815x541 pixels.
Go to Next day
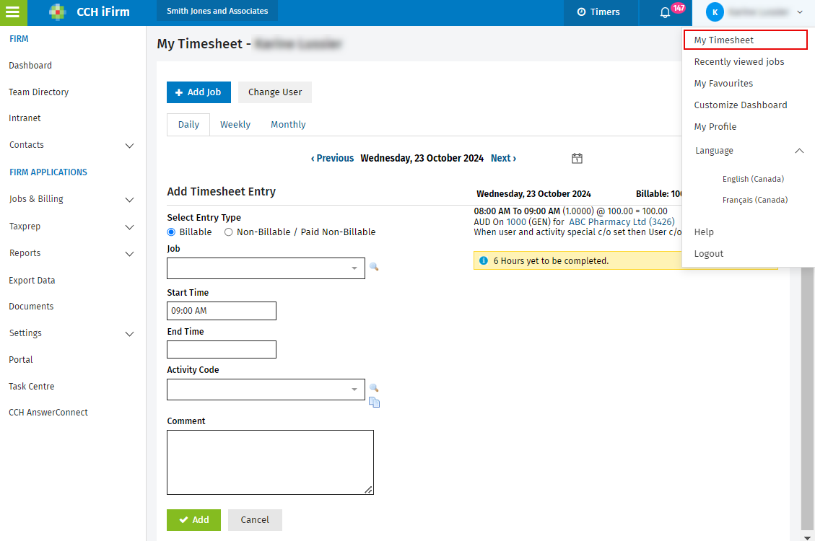[503, 159]
